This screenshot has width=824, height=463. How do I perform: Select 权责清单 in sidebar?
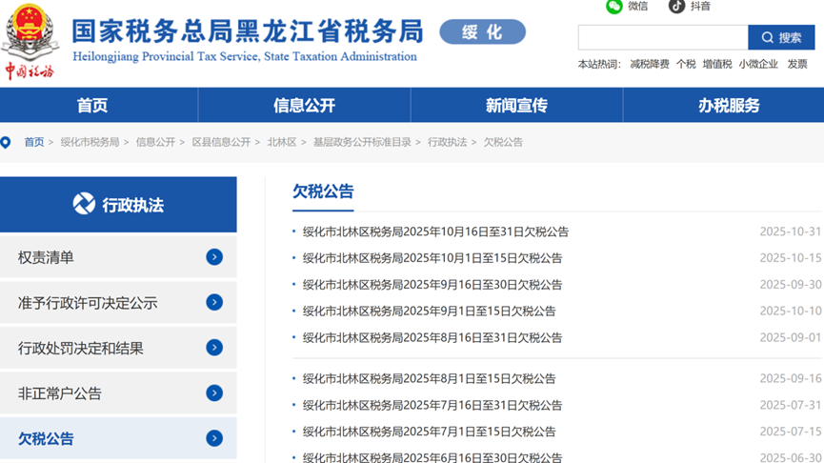click(118, 257)
